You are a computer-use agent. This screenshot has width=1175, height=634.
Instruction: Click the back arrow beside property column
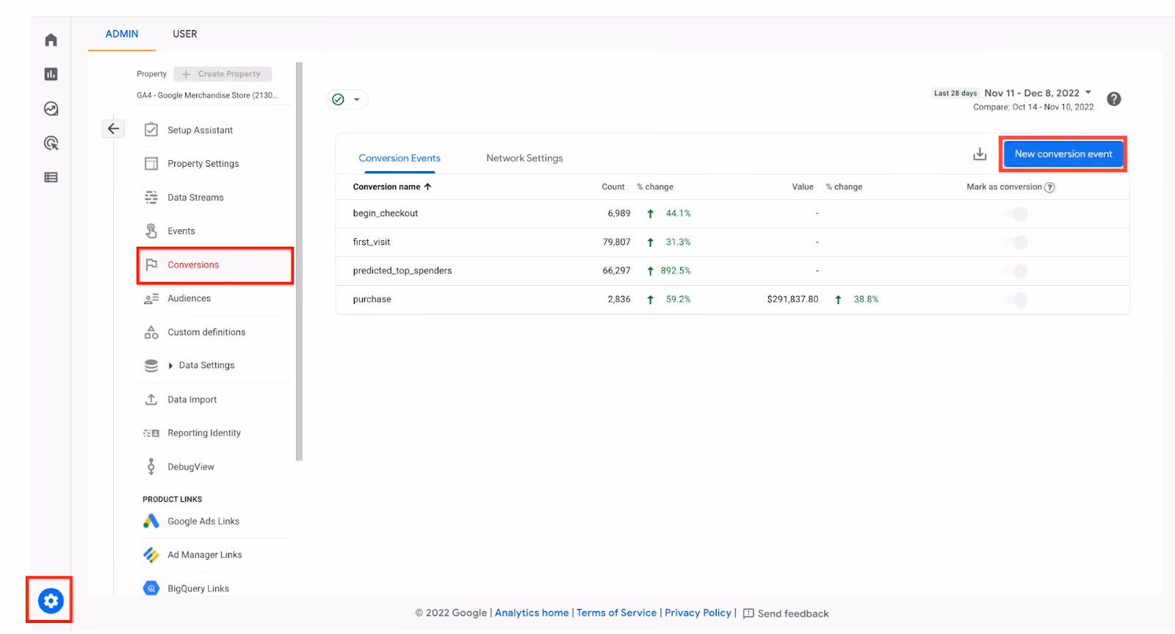point(113,129)
